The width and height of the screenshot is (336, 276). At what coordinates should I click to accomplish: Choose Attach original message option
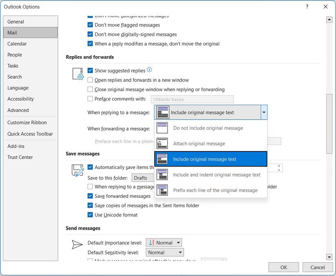(211, 143)
